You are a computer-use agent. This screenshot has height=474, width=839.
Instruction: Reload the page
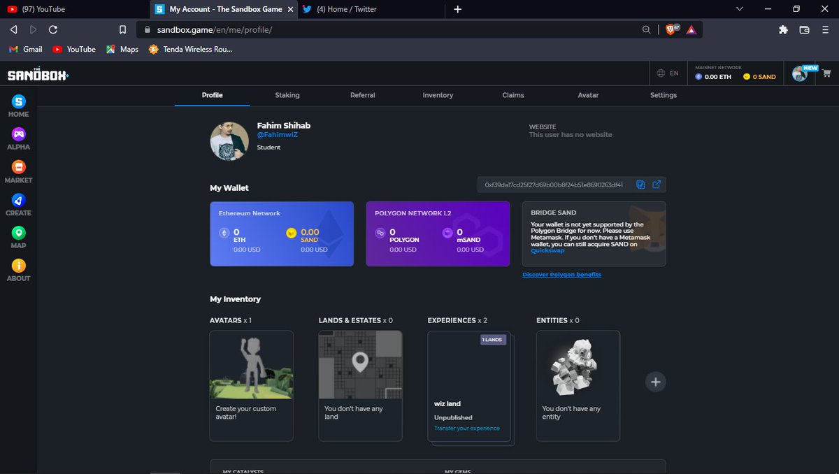53,29
